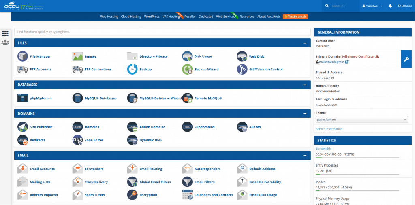Click the phpMyAdmin icon

click(23, 98)
